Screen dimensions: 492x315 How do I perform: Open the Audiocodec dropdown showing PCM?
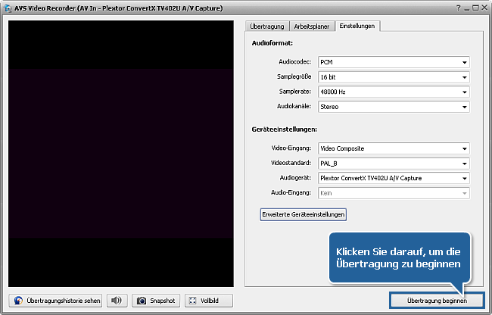[x=394, y=62]
